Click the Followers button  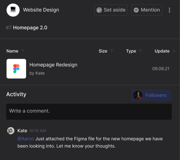coord(151,95)
